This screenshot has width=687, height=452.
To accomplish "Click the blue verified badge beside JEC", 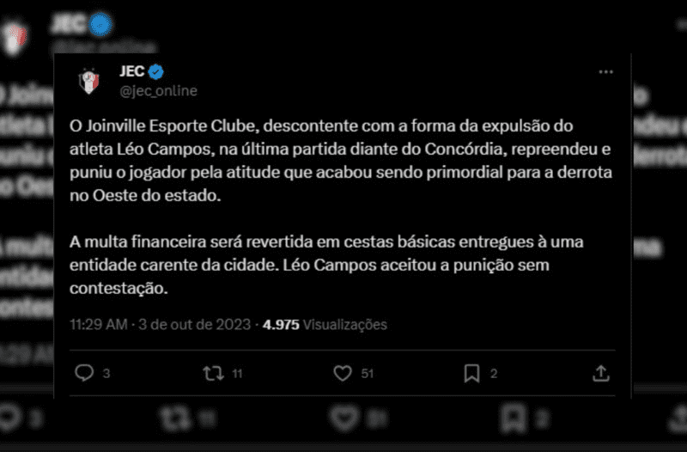I will click(156, 72).
